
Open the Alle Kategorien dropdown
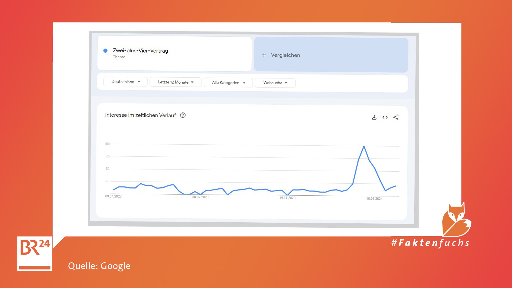pos(228,83)
